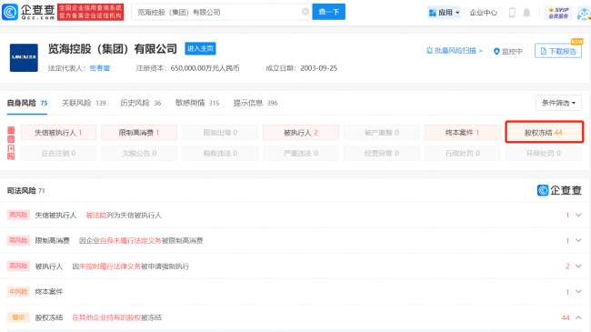Select the 税收违法 0 risk tag

(x=220, y=153)
